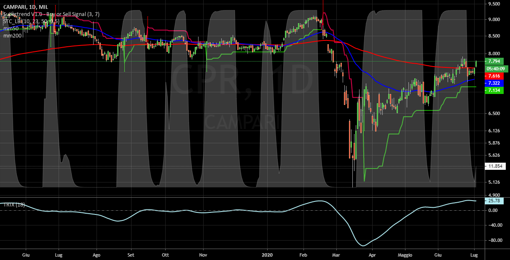The height and width of the screenshot is (260, 510).
Task: Click the 8.000 price axis label
Action: (494, 54)
